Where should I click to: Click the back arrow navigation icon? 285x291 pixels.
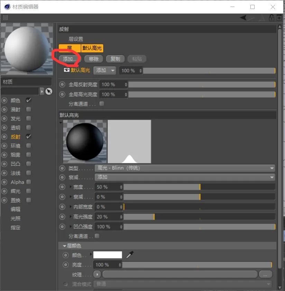click(244, 18)
